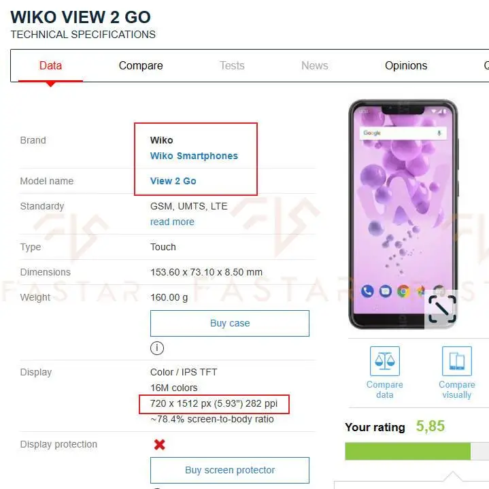Click the Google search bar on phone image
489x489 pixels.
(403, 133)
